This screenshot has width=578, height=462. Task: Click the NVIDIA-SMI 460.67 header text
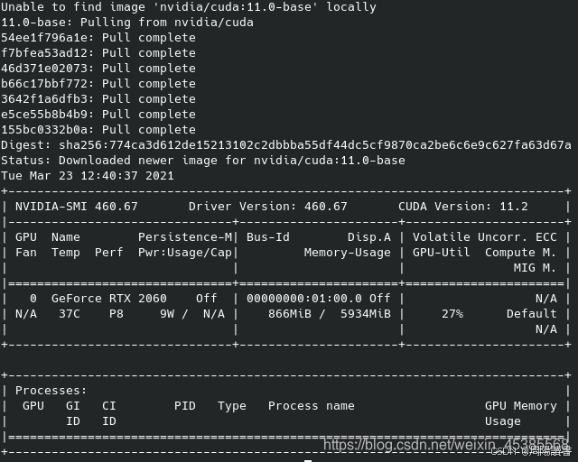pos(76,207)
